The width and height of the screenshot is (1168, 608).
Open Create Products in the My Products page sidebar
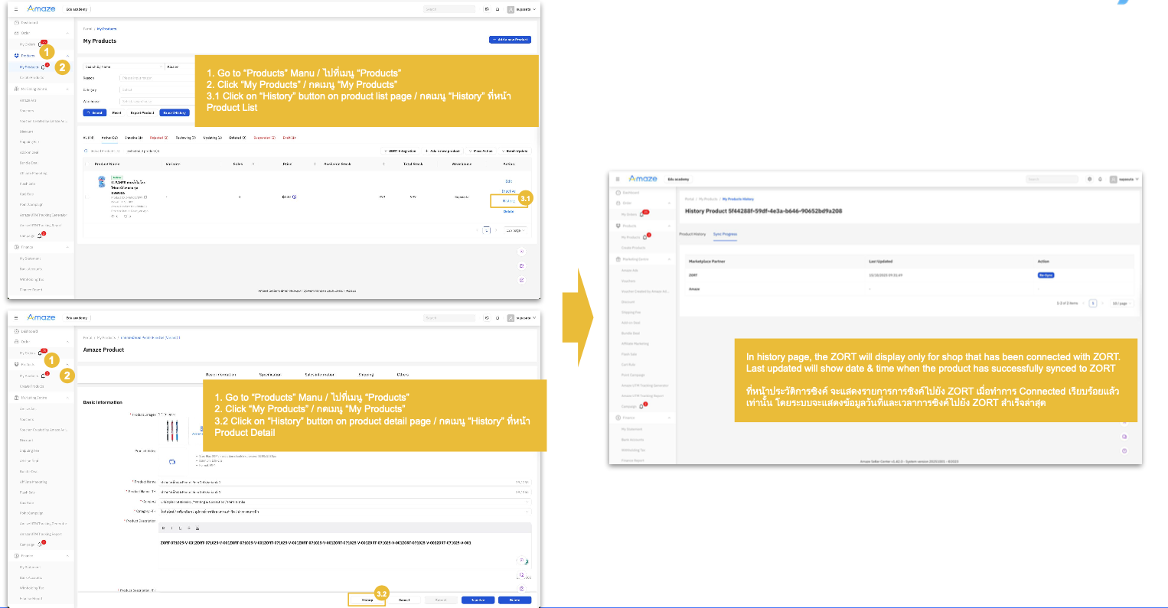[x=32, y=77]
